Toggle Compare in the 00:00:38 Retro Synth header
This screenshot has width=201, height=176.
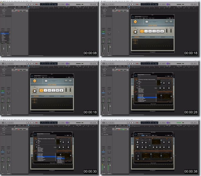[143, 135]
